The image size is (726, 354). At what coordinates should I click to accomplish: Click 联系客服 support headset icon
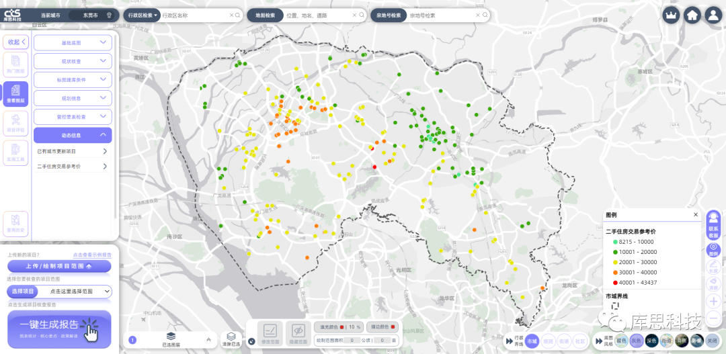(713, 225)
